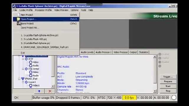This screenshot has height=106, width=189.
Task: Open the Help menu
Action: coord(91,10)
